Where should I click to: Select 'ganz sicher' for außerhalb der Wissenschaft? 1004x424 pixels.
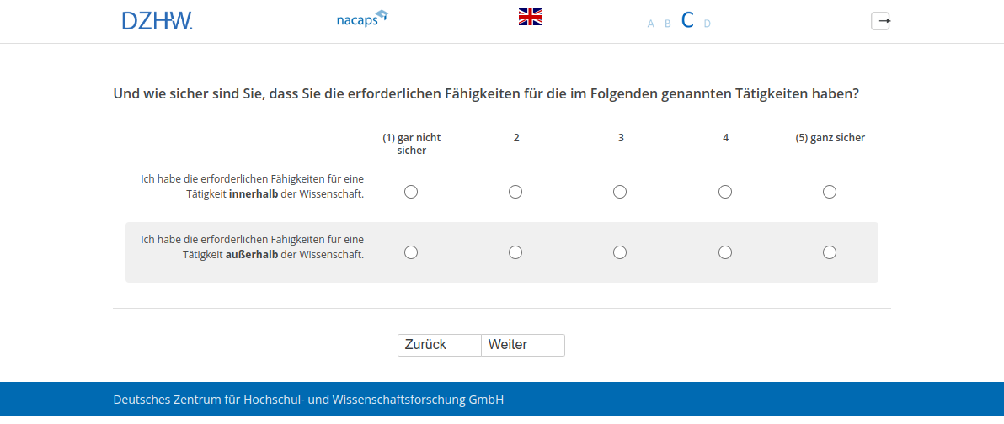coord(830,252)
